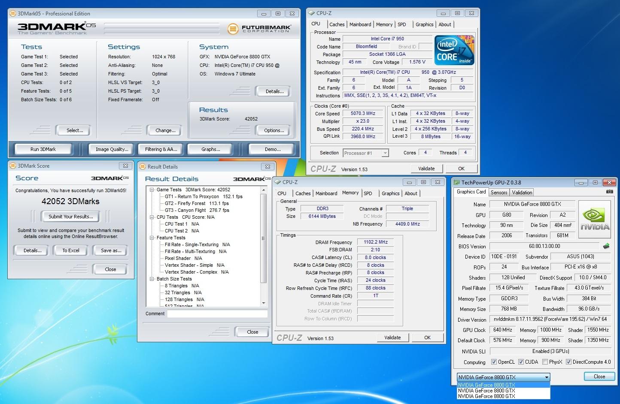Screen dimensions: 620x404
Task: Collapse the Game Tests tree node
Action: click(x=152, y=190)
